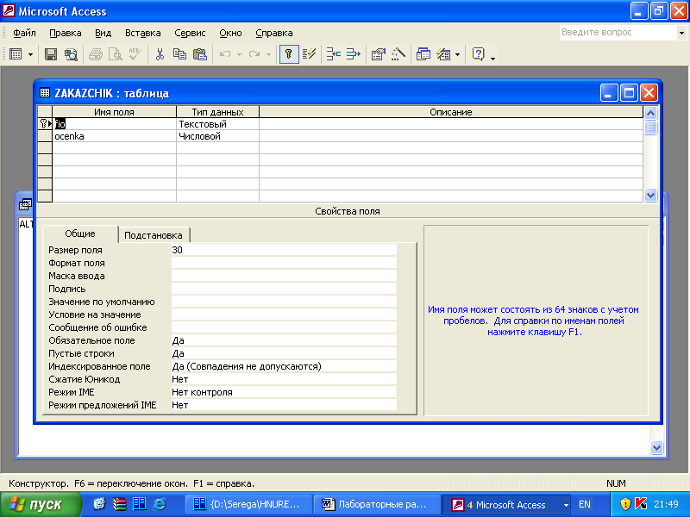Click the Spelling check icon
This screenshot has width=690, height=517.
(135, 54)
